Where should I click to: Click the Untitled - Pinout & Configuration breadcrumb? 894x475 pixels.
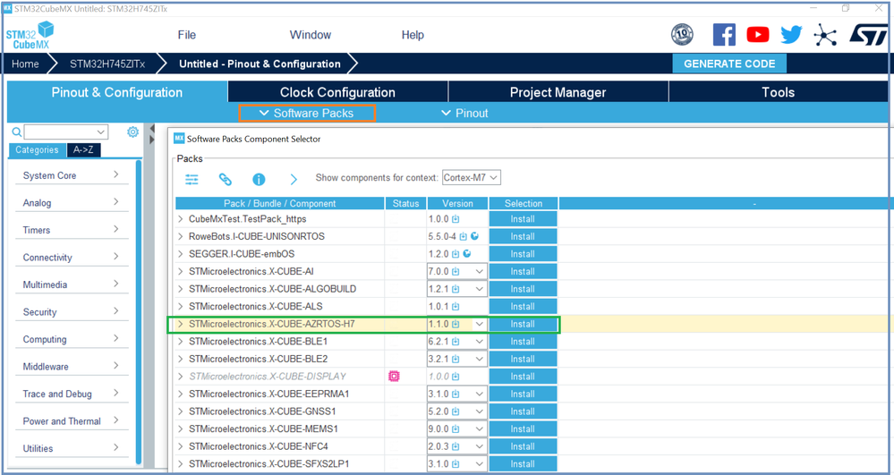pos(260,64)
